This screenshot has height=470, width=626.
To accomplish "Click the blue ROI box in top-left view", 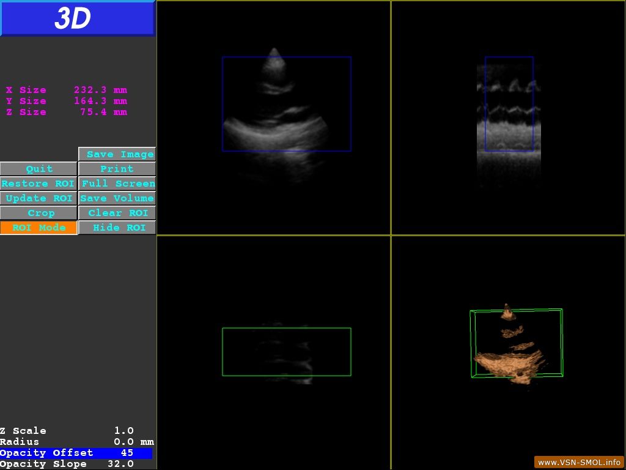I will pos(287,104).
